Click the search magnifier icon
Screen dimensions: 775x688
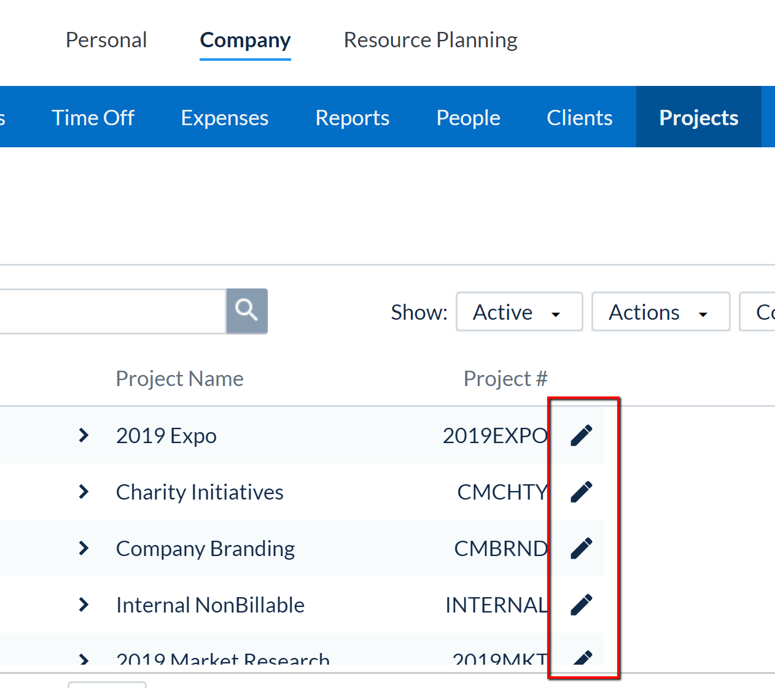(247, 311)
